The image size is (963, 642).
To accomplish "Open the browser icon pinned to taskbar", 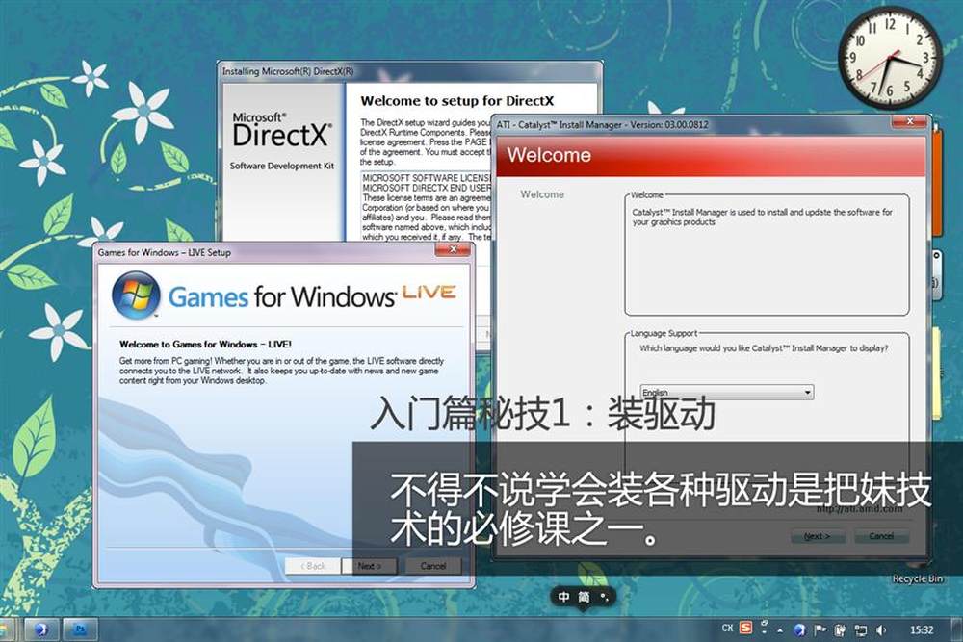I will coord(40,629).
